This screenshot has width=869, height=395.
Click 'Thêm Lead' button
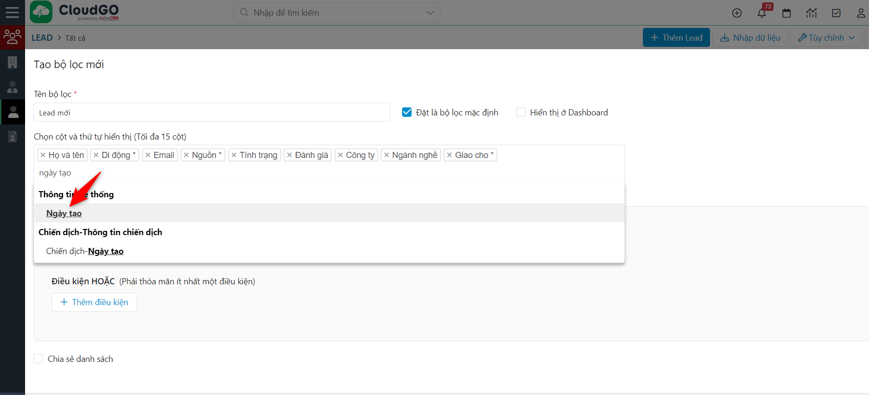(676, 37)
